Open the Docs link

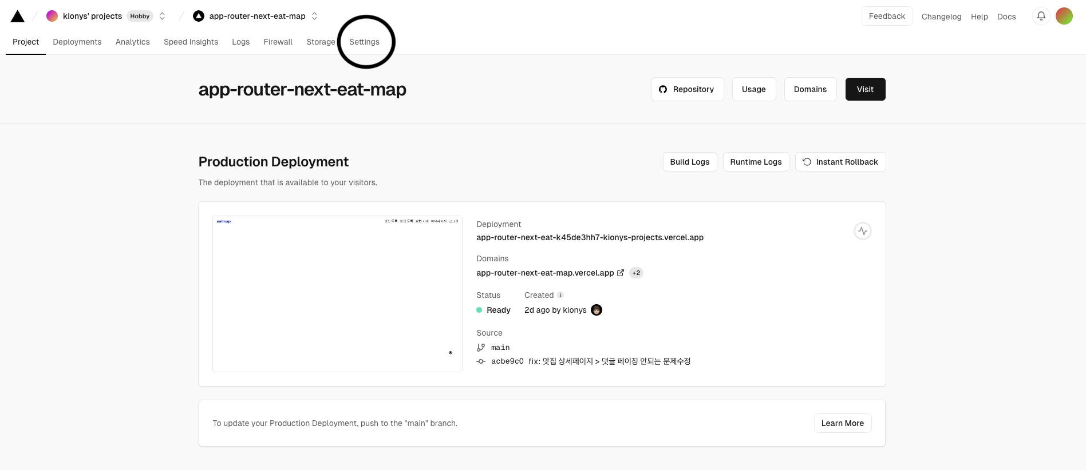(x=1006, y=17)
